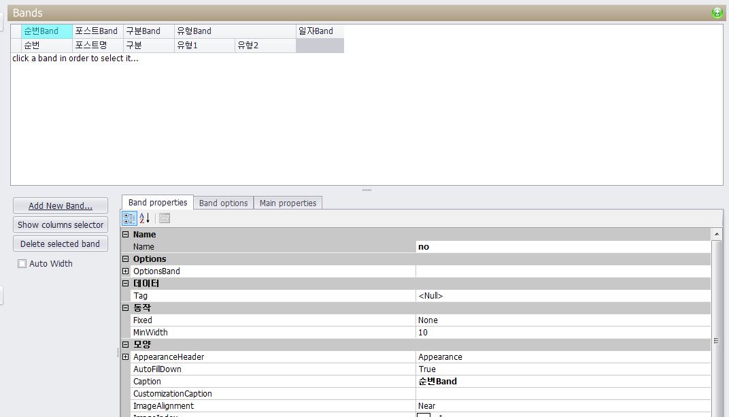Click green icon in Bands title bar
This screenshot has width=729, height=417.
[x=717, y=13]
